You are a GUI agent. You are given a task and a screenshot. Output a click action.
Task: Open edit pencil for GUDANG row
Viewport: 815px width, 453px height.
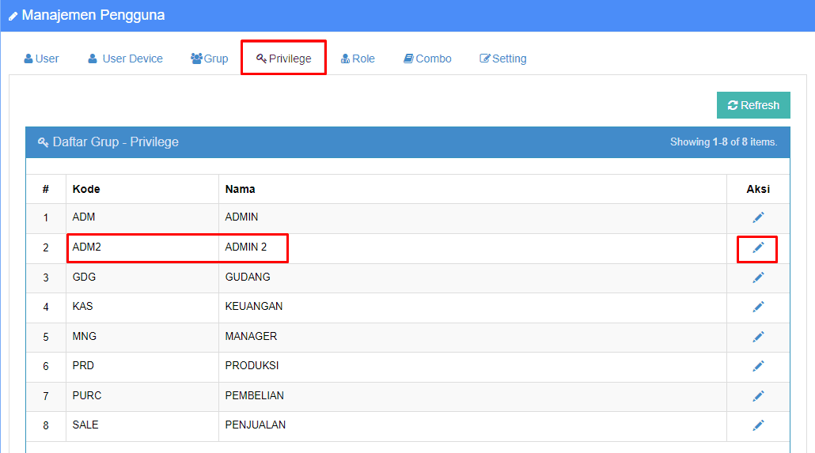[x=758, y=277]
